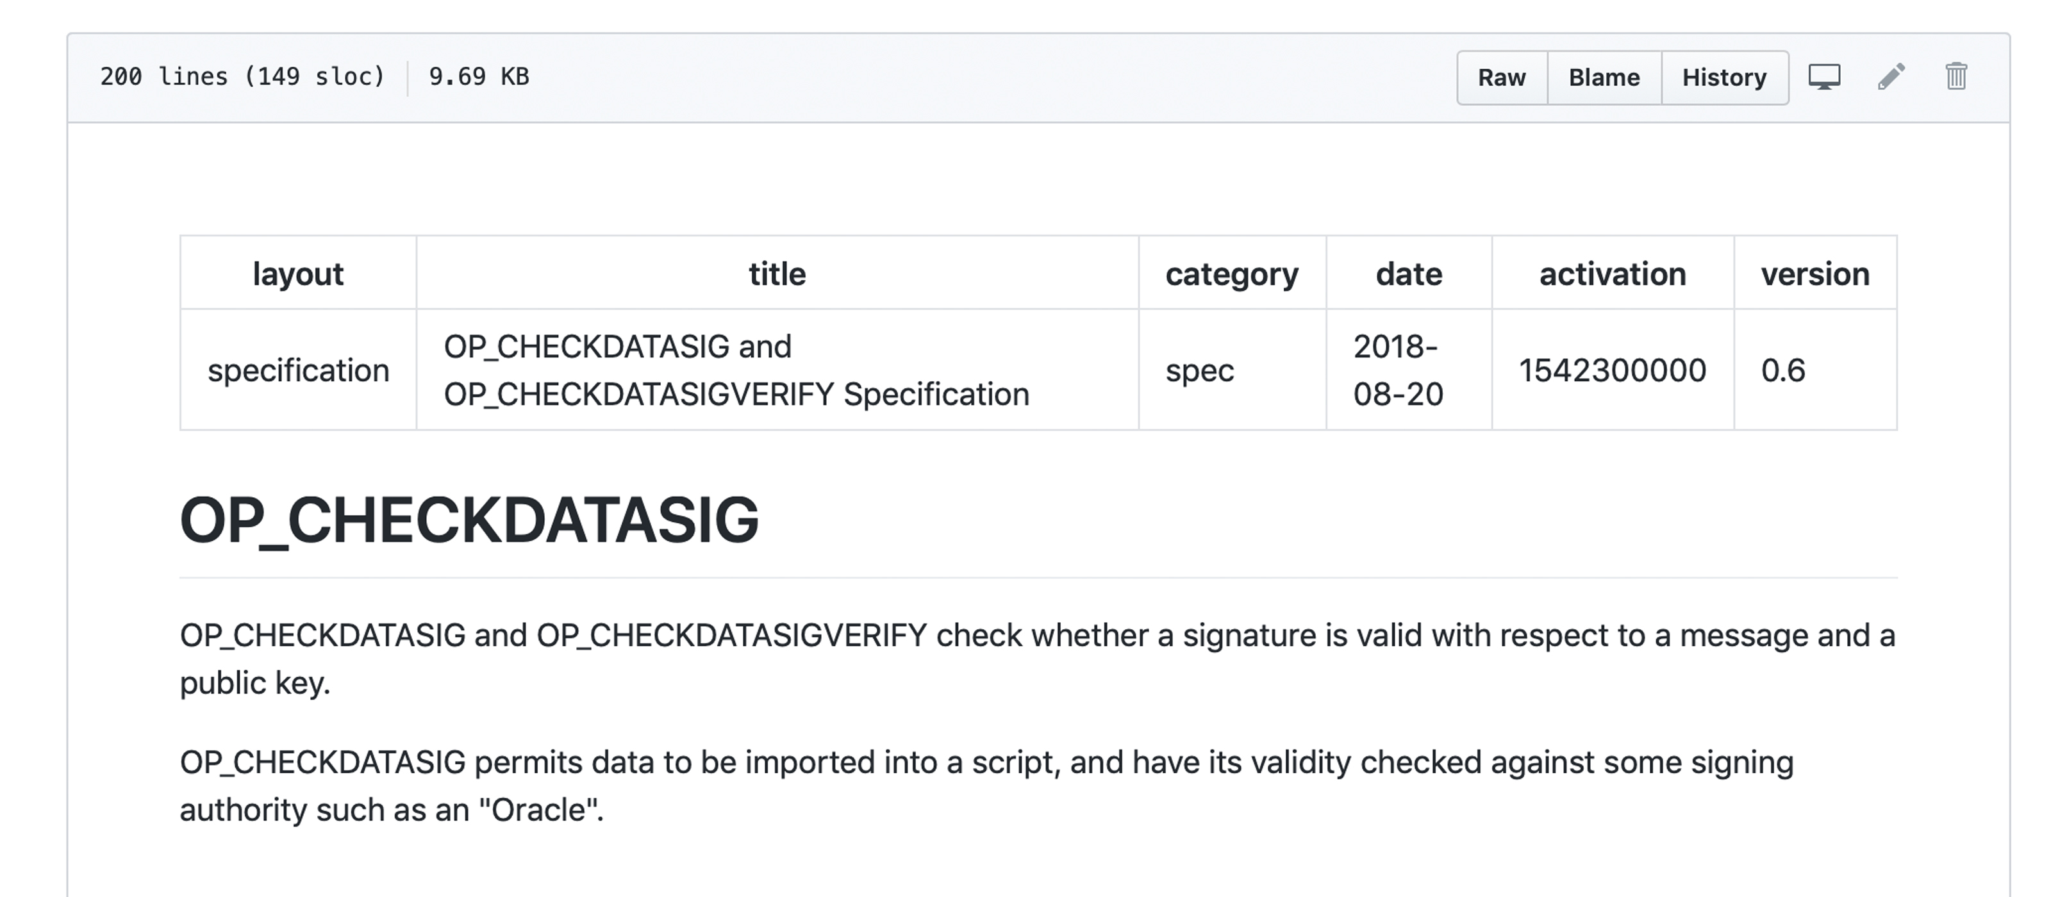Click the Oracle paragraph text
The width and height of the screenshot is (2051, 897).
986,786
